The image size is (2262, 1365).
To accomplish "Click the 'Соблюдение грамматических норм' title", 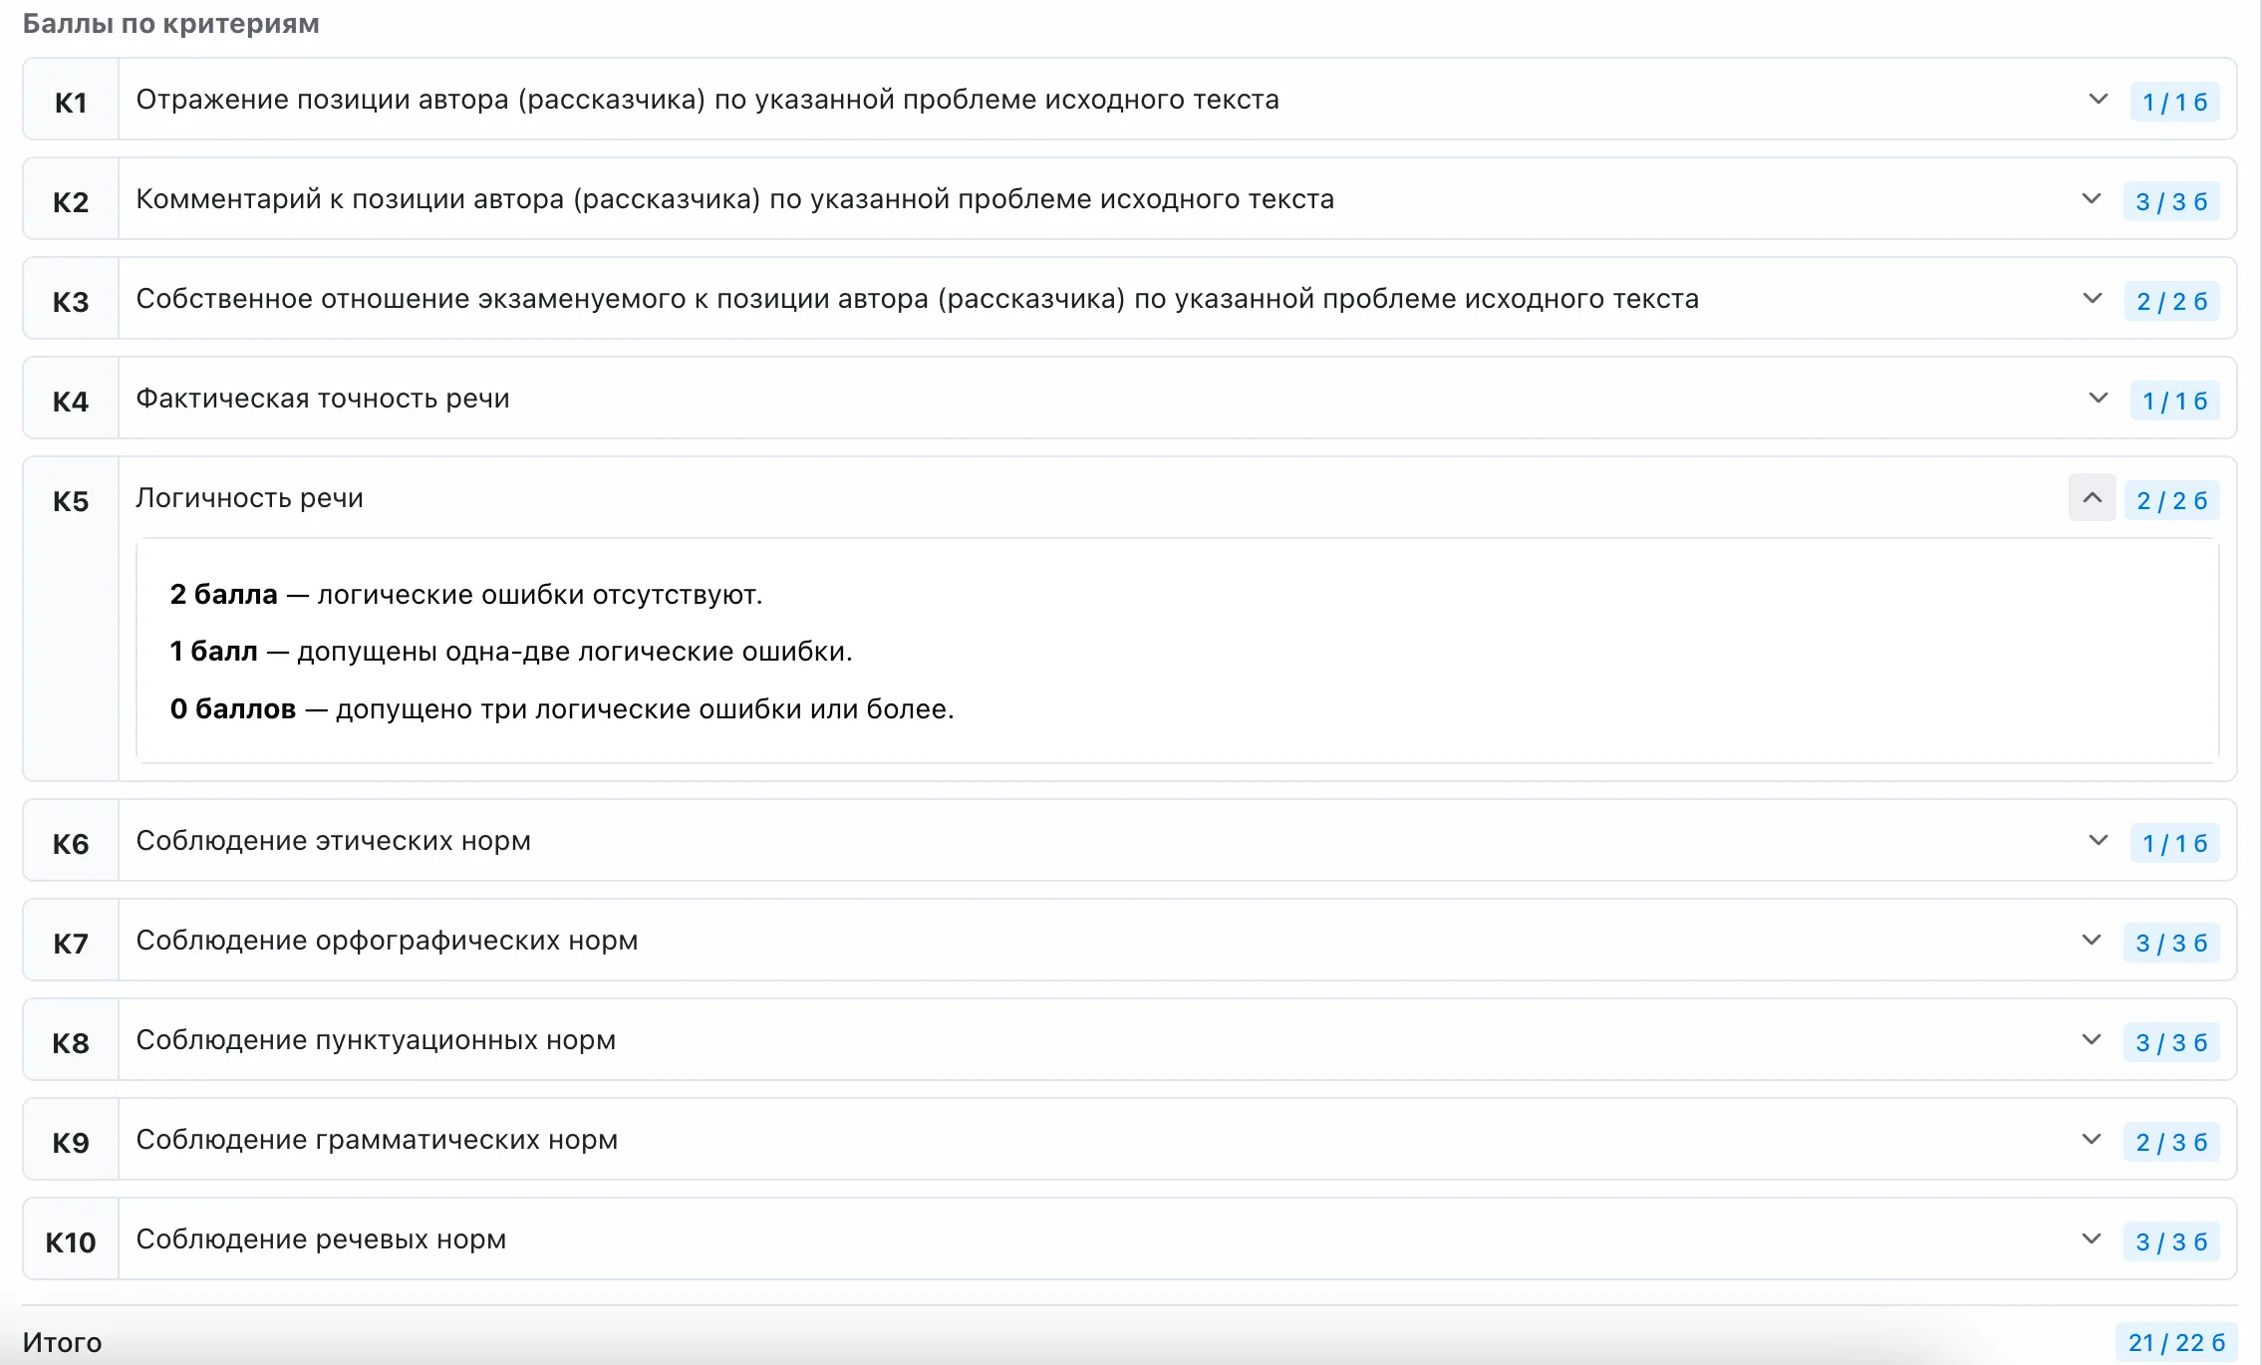I will click(x=377, y=1140).
